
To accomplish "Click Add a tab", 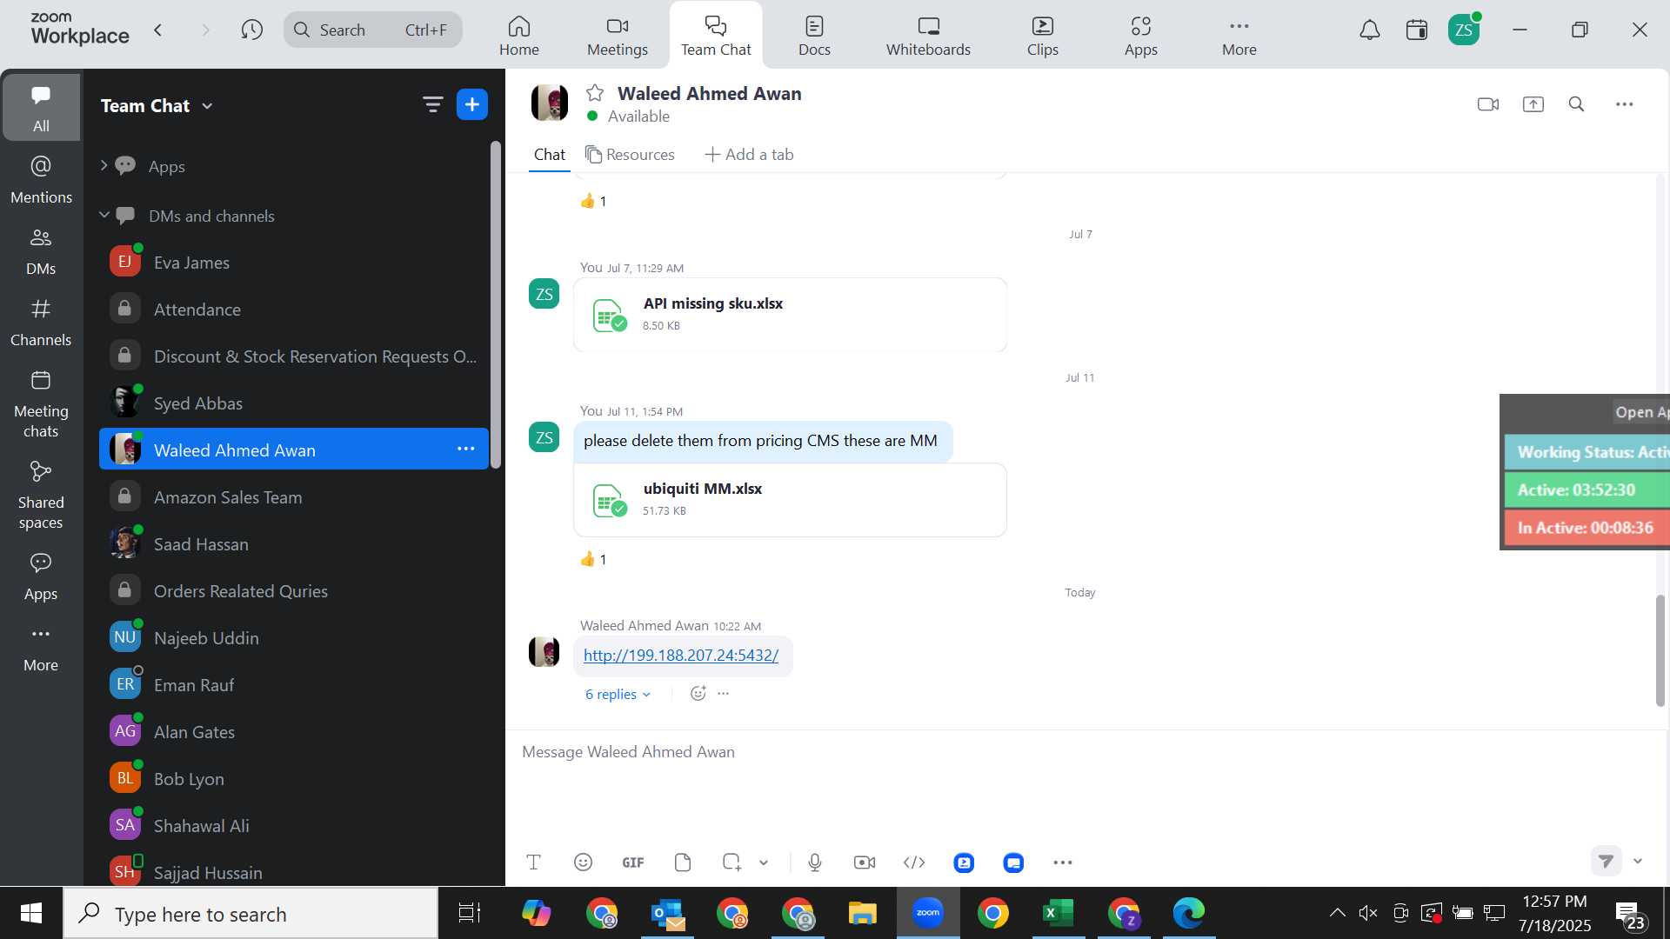I will click(x=749, y=154).
